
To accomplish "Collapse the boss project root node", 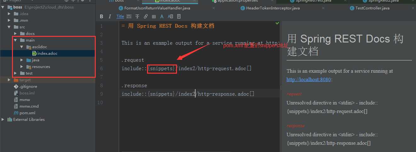I will pyautogui.click(x=3, y=7).
